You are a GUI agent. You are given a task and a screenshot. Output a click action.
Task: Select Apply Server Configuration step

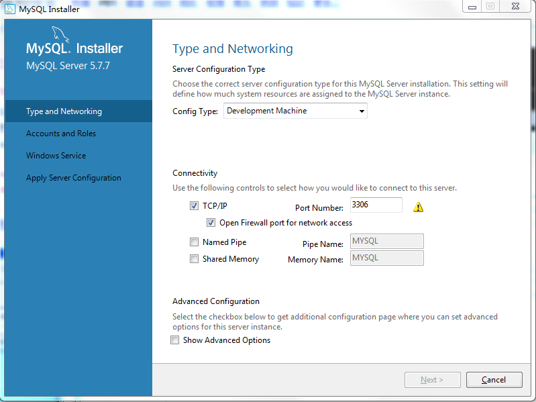74,178
